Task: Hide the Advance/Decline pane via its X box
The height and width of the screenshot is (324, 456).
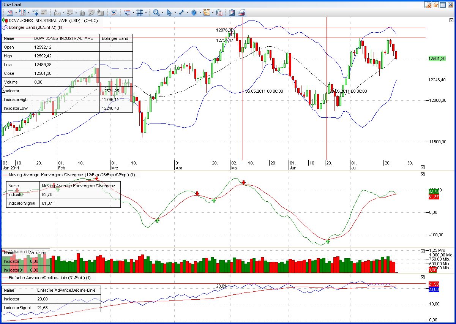Action: tap(422, 277)
